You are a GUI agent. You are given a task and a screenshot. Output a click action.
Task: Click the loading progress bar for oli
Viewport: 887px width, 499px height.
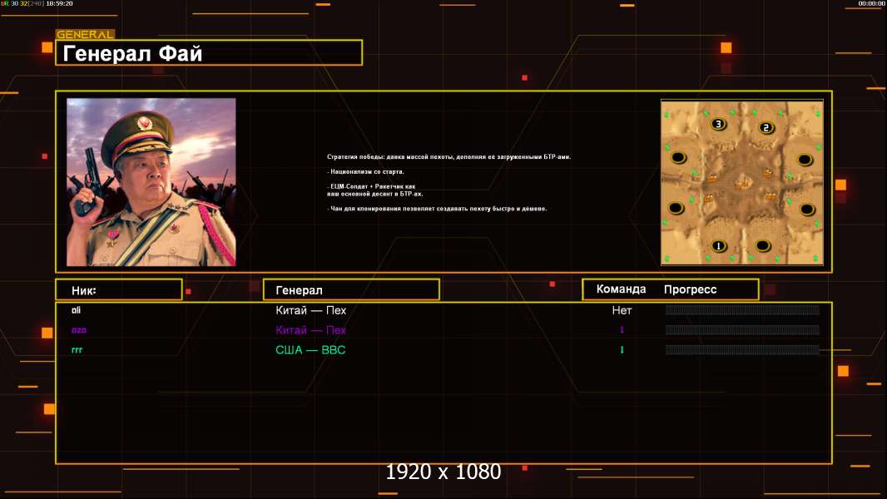click(742, 309)
